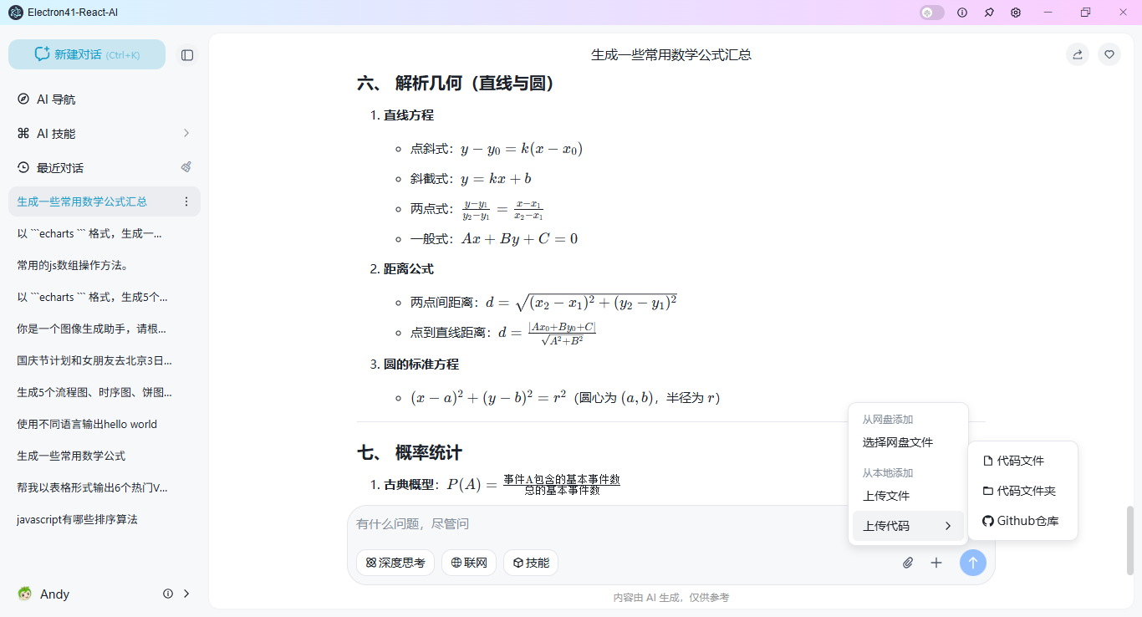Open the info icon in the title bar

(x=962, y=13)
